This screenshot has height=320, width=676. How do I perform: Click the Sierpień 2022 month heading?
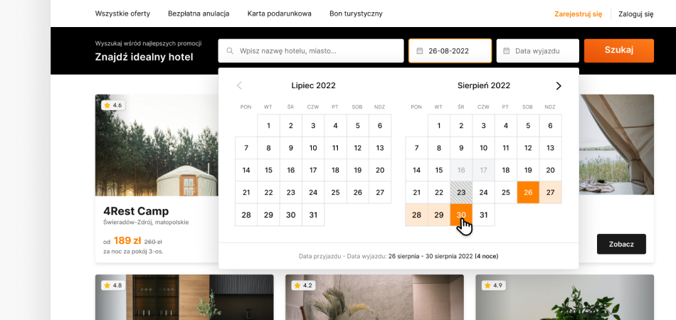(484, 86)
